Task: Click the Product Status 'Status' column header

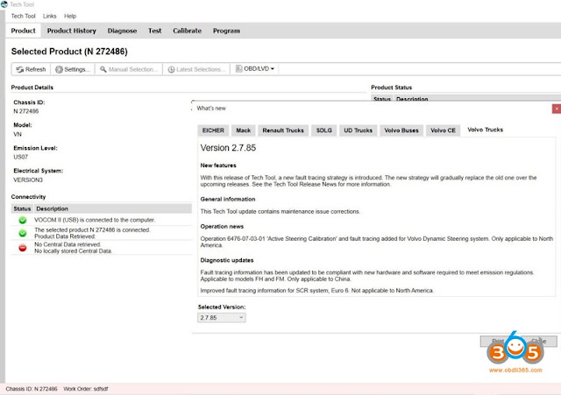Action: [x=382, y=99]
